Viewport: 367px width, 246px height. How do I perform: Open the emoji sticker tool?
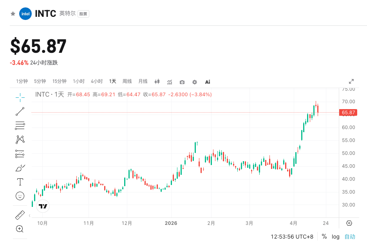(20, 196)
